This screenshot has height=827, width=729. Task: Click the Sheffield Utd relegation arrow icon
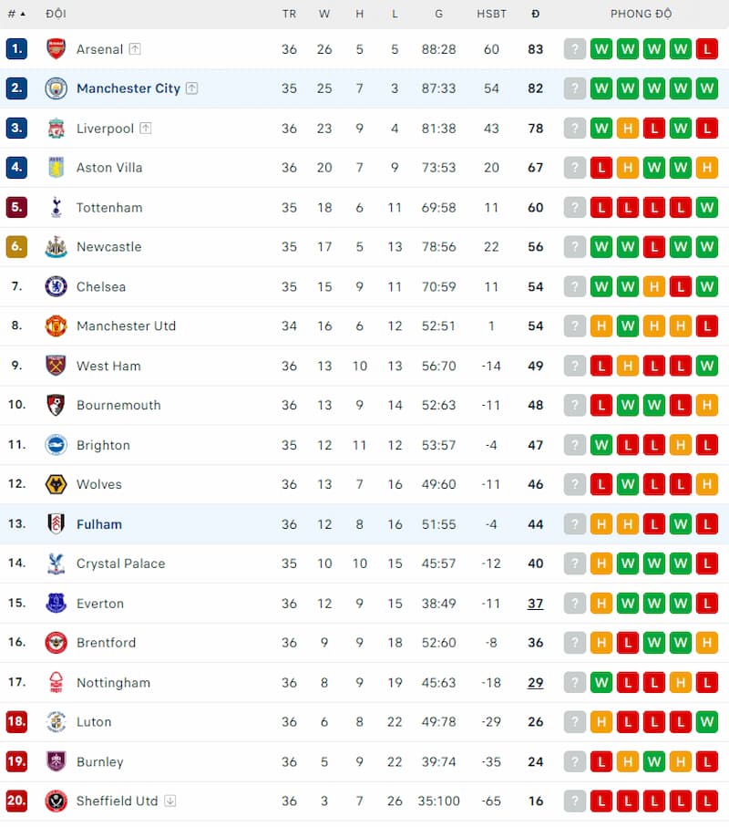pyautogui.click(x=169, y=801)
